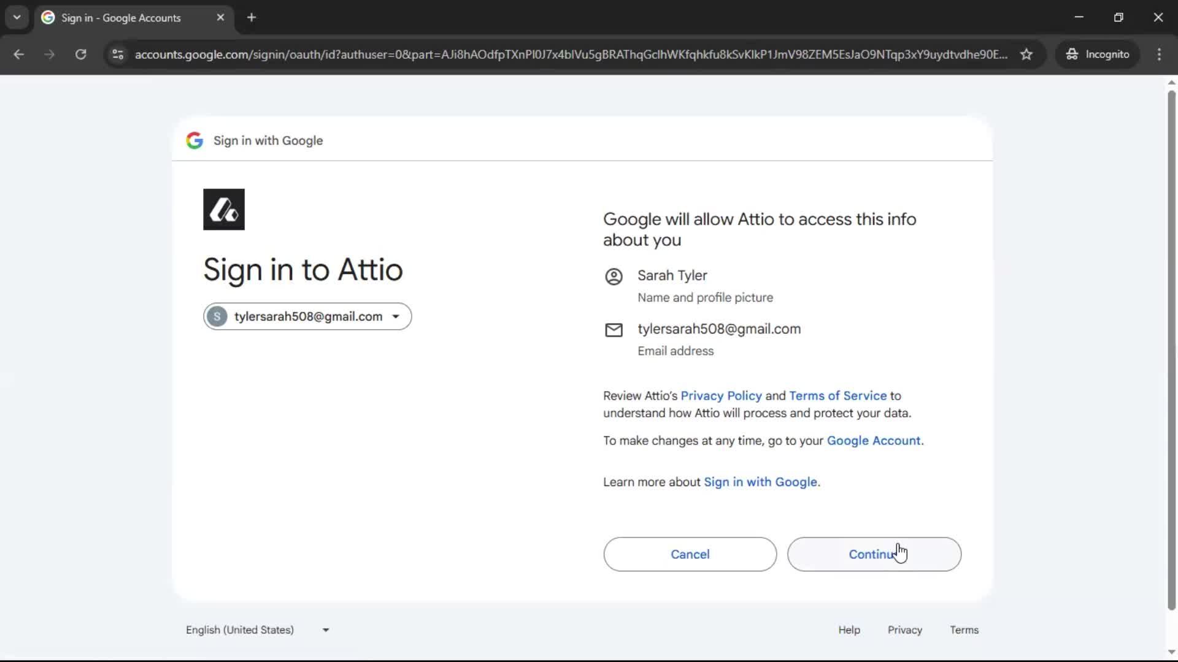
Task: Click the site information icon in address bar
Action: [118, 55]
